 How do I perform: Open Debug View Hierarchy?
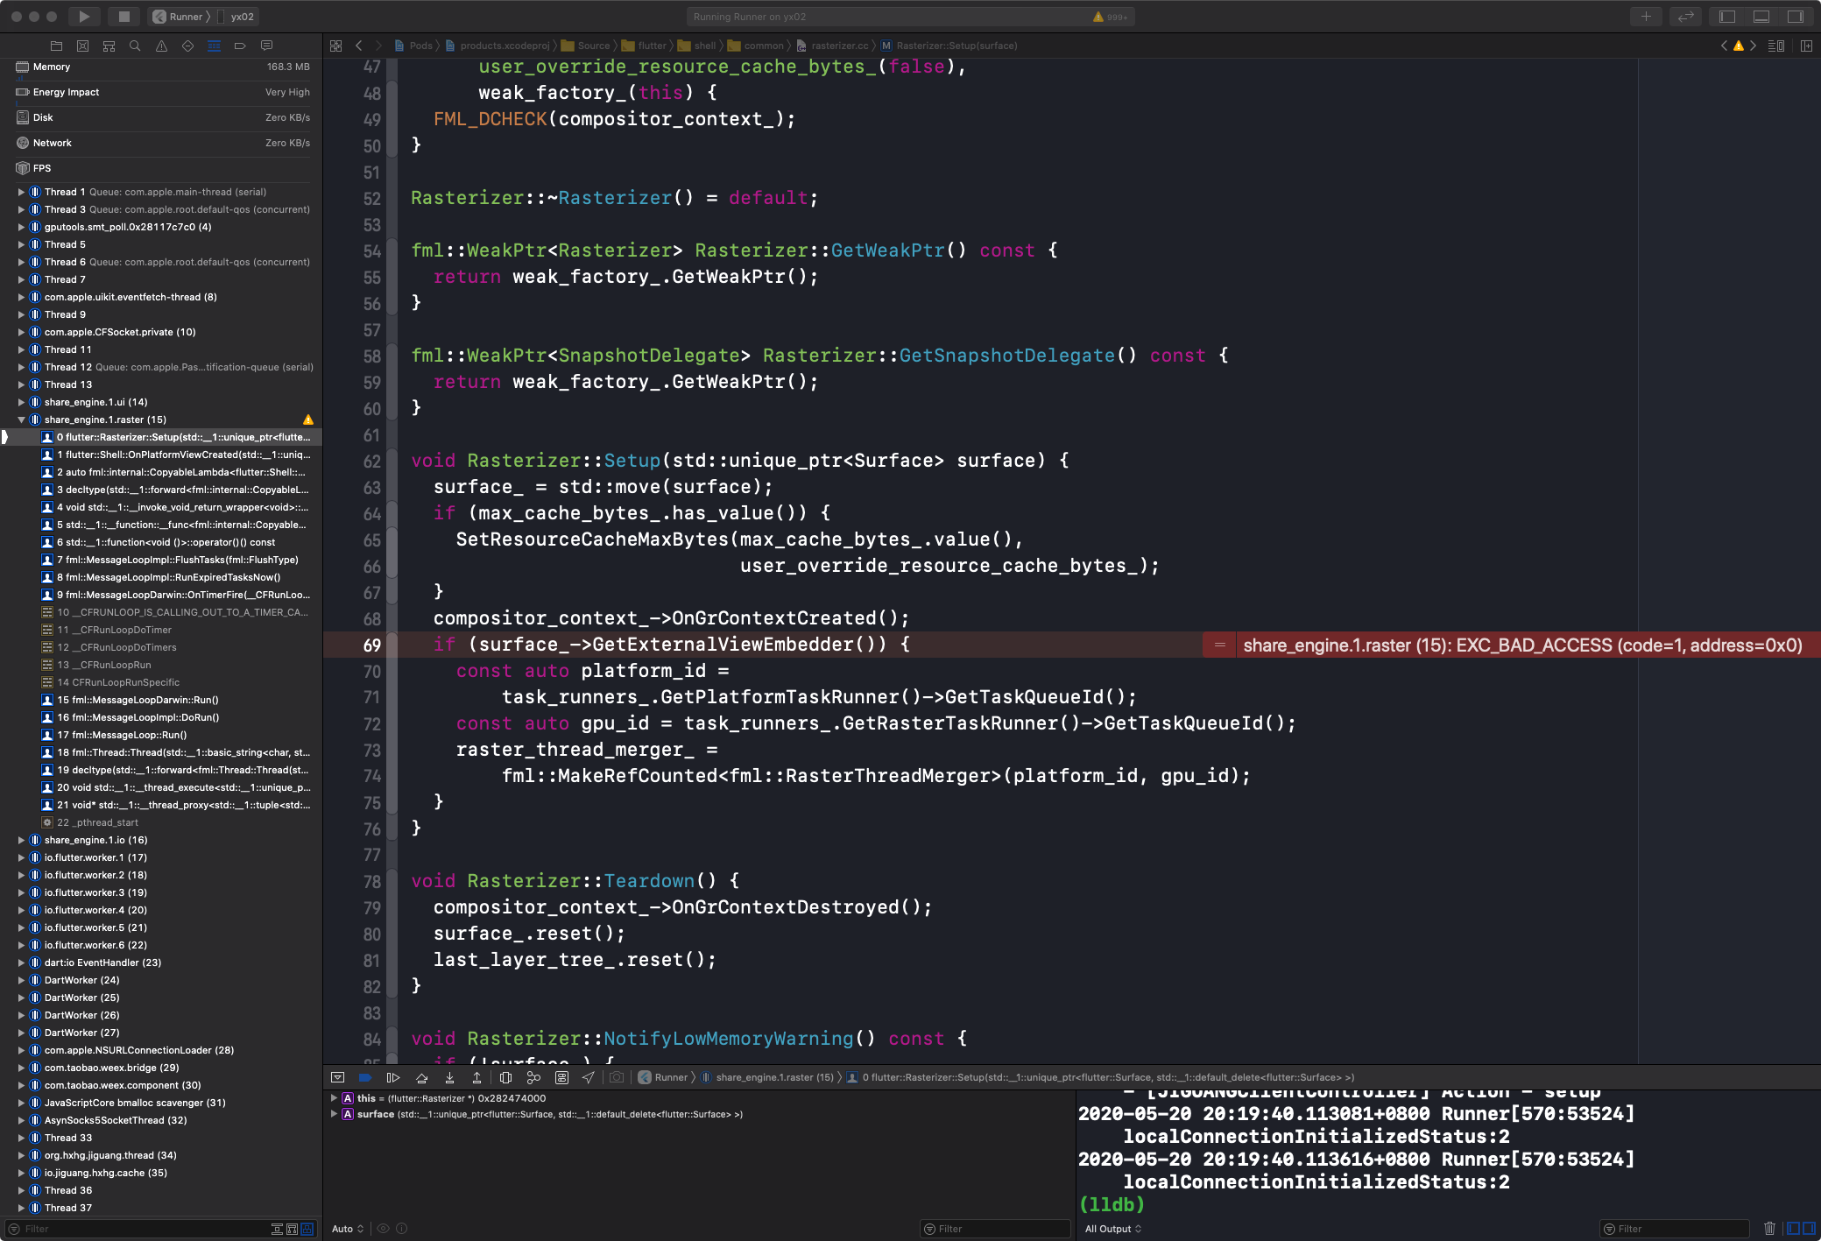(505, 1077)
